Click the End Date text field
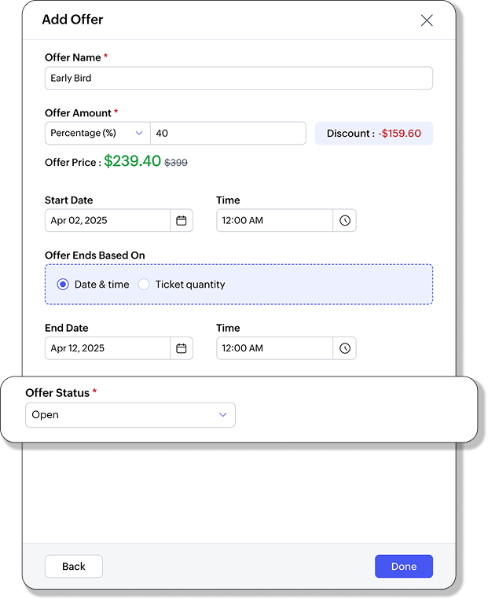The width and height of the screenshot is (488, 599). [108, 348]
